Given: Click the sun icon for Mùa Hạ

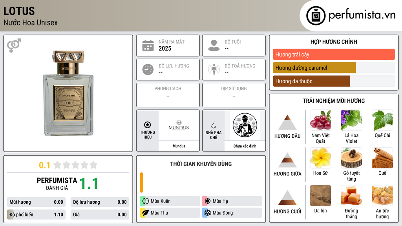Looking at the screenshot, I should tap(208, 201).
